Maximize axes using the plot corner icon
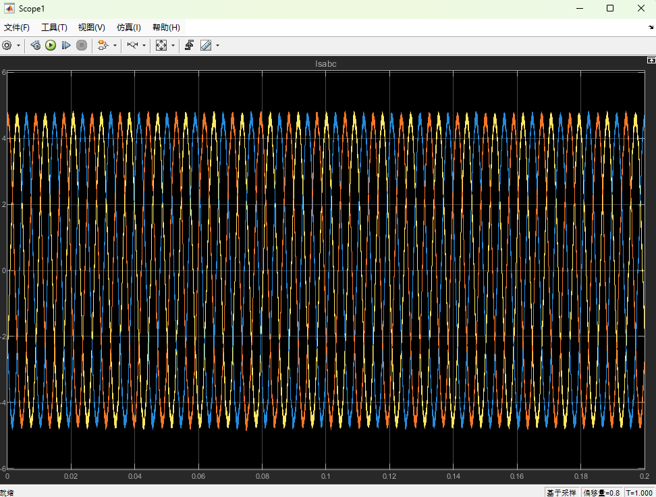656x497 pixels. (651, 60)
